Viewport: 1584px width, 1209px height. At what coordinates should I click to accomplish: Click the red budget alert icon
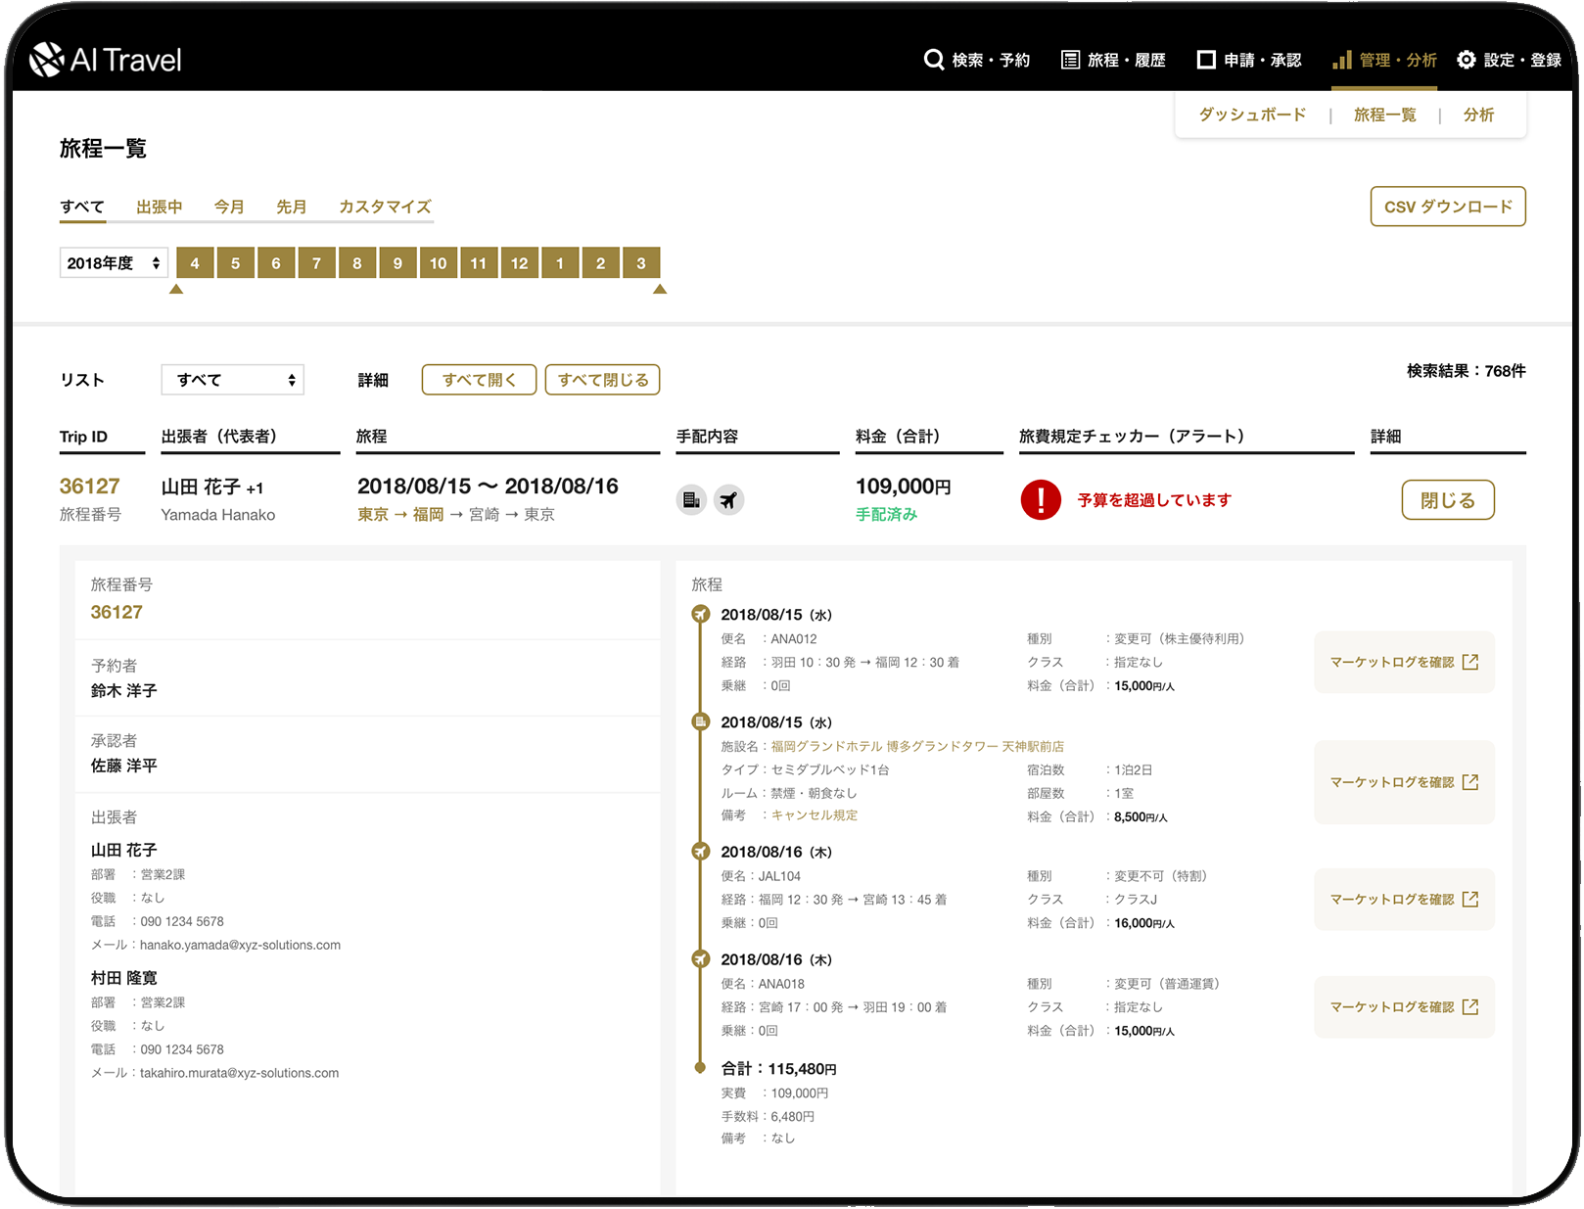point(1040,500)
